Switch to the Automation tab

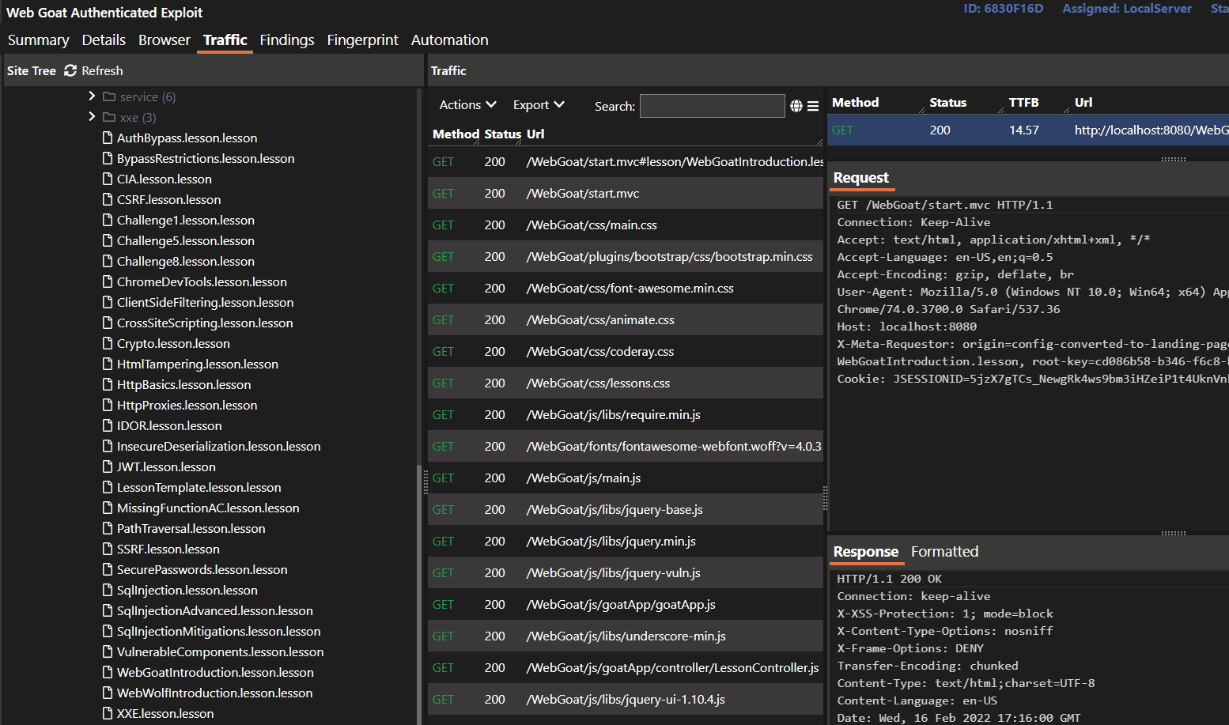449,40
